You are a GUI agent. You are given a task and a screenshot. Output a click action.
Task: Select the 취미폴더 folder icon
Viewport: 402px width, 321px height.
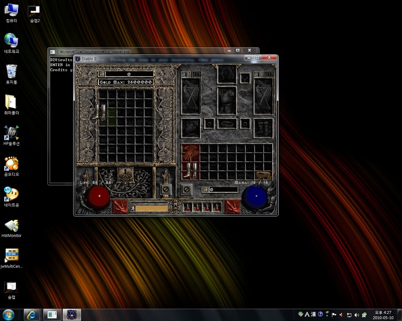[11, 105]
